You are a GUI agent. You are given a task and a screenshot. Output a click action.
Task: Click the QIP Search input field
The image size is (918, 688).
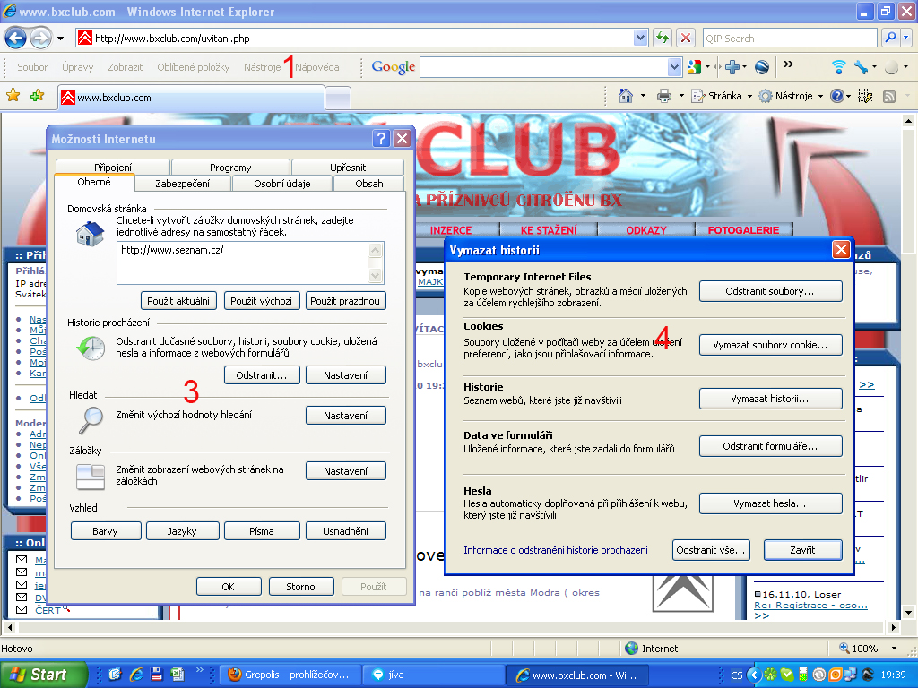pos(790,38)
